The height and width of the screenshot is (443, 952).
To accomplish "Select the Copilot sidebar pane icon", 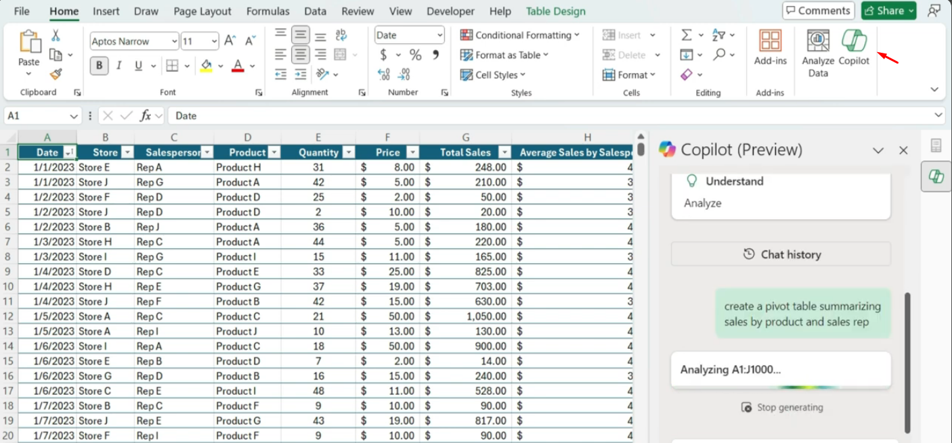I will click(x=936, y=177).
